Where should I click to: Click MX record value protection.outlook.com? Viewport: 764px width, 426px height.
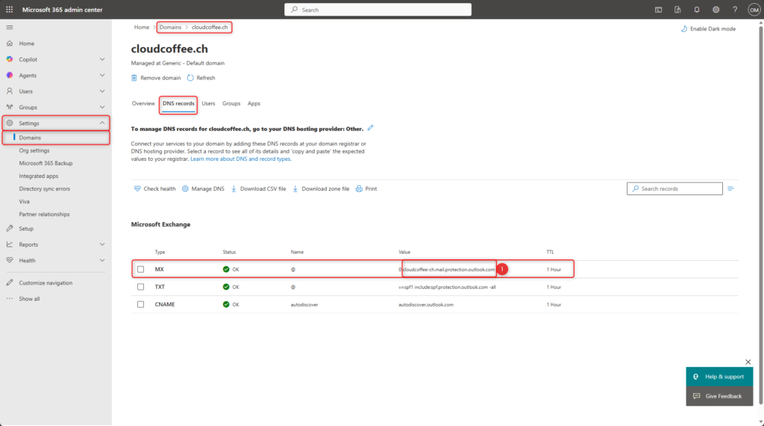[x=448, y=270]
